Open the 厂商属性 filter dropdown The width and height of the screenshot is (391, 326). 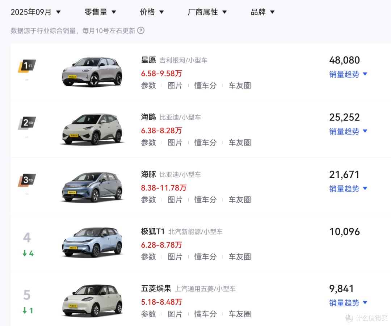tap(207, 12)
